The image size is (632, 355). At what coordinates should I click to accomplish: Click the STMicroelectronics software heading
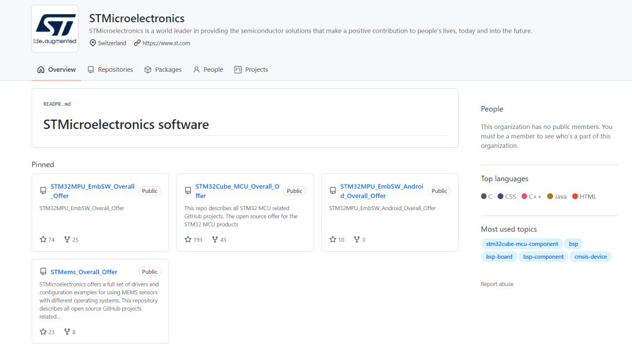(x=126, y=124)
